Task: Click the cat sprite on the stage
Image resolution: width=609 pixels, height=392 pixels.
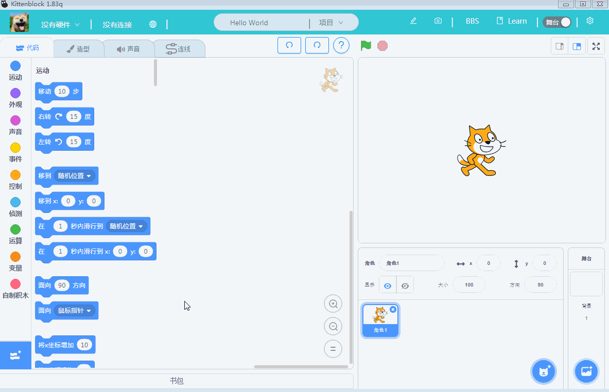Action: (481, 151)
